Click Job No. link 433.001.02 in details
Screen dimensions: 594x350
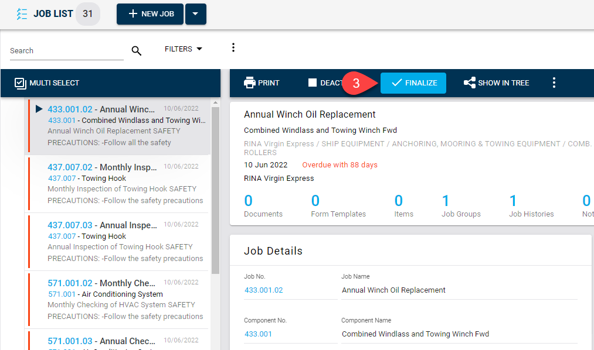point(264,290)
